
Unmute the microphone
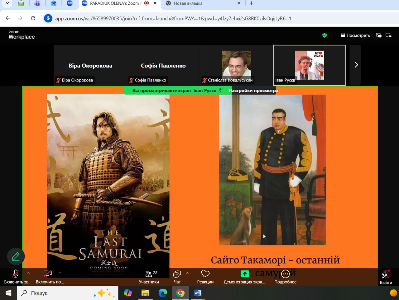(x=16, y=274)
